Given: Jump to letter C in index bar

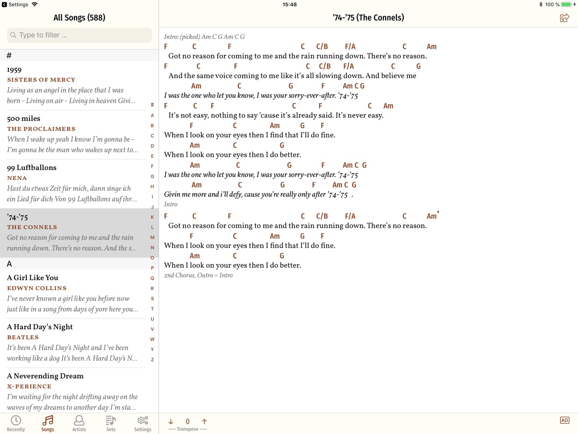Looking at the screenshot, I should (152, 136).
